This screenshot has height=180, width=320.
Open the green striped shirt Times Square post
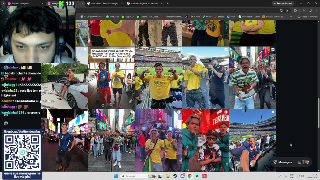pos(252,78)
